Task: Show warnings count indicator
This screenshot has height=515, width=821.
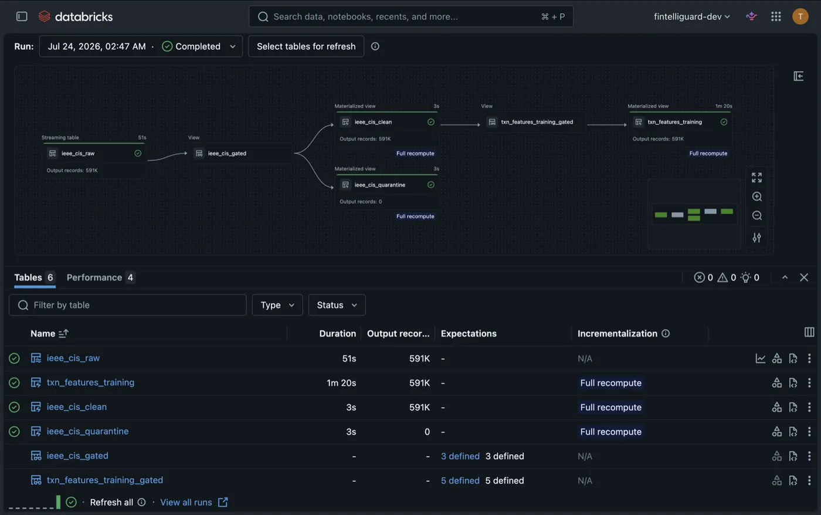Action: click(x=727, y=277)
